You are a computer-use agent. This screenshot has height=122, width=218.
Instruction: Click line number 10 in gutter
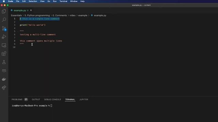14,47
